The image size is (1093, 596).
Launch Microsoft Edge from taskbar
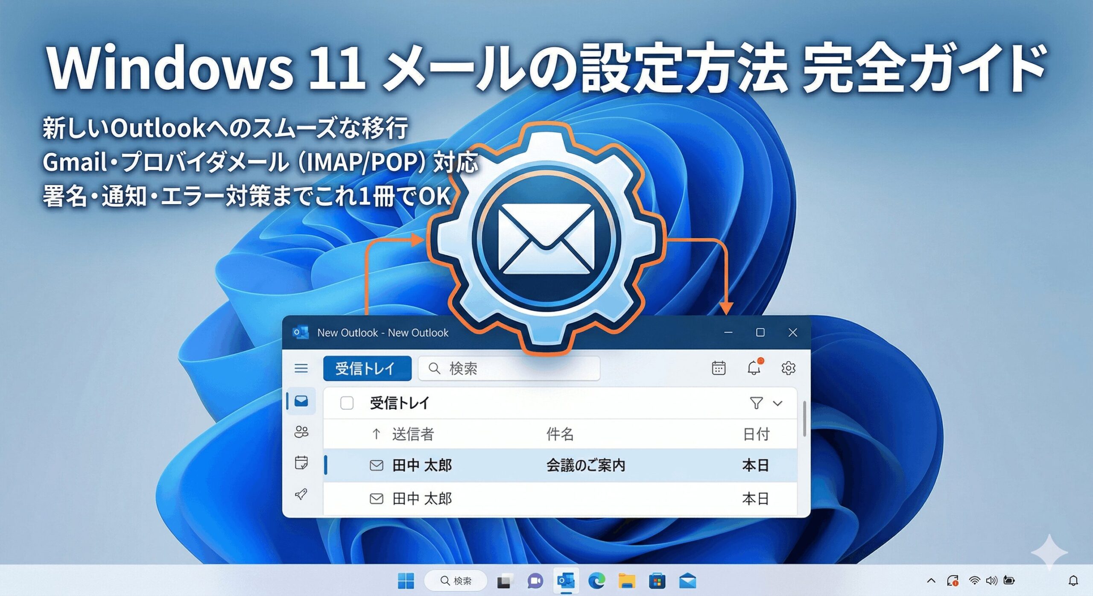596,581
